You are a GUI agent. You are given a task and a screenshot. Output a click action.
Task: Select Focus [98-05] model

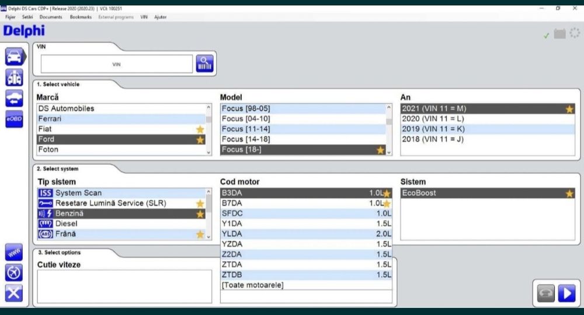(x=303, y=109)
